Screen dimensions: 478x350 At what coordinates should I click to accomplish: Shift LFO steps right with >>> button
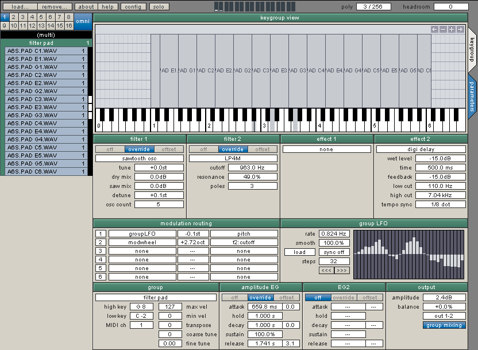tap(342, 270)
